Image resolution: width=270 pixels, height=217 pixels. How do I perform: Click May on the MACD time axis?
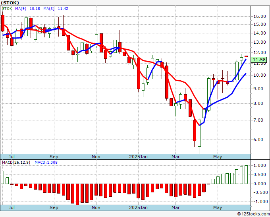[x=218, y=207]
